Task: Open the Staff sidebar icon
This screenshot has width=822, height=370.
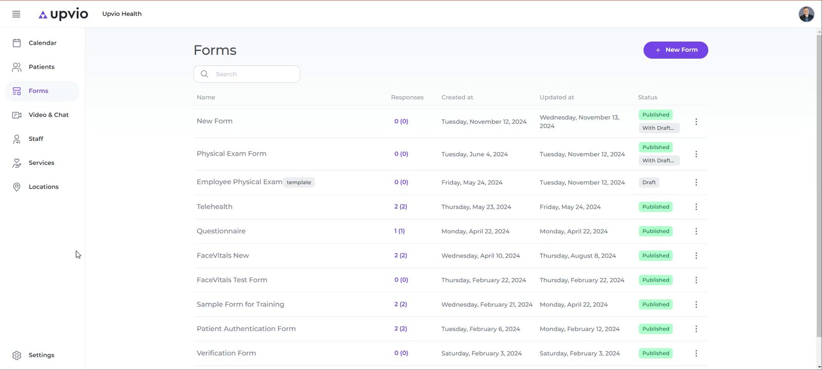Action: pyautogui.click(x=16, y=139)
